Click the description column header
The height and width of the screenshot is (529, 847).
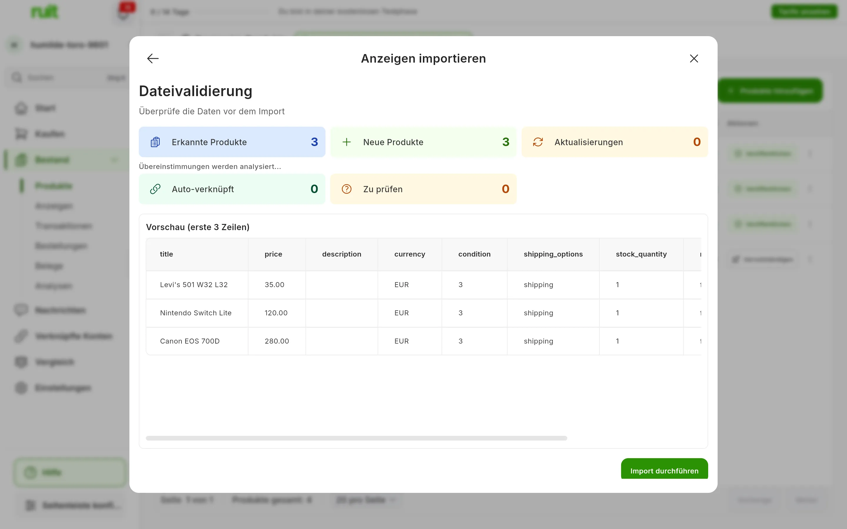pos(342,254)
